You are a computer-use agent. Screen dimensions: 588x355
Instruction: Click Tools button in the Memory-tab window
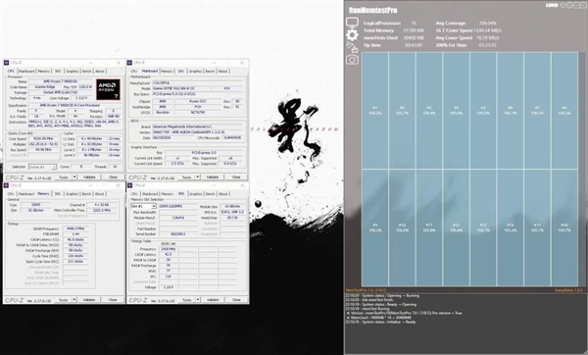63,299
